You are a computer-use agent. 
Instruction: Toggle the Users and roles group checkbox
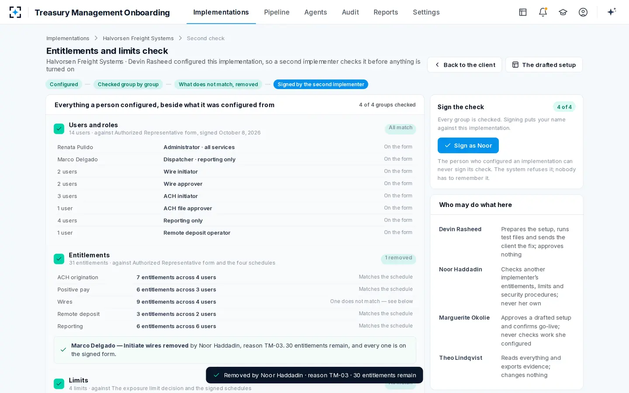pyautogui.click(x=59, y=129)
